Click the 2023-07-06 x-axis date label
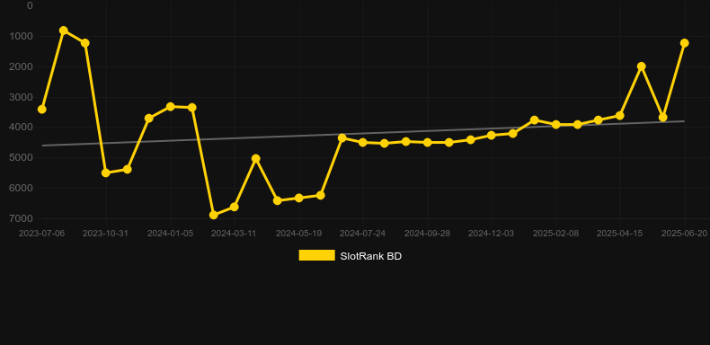710x345 pixels. (x=41, y=234)
